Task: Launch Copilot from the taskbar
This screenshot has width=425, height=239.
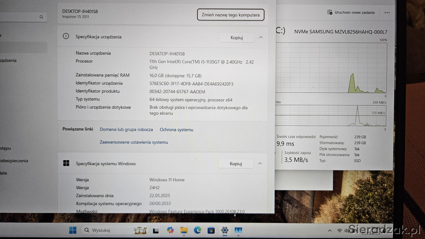Action: tap(170, 230)
